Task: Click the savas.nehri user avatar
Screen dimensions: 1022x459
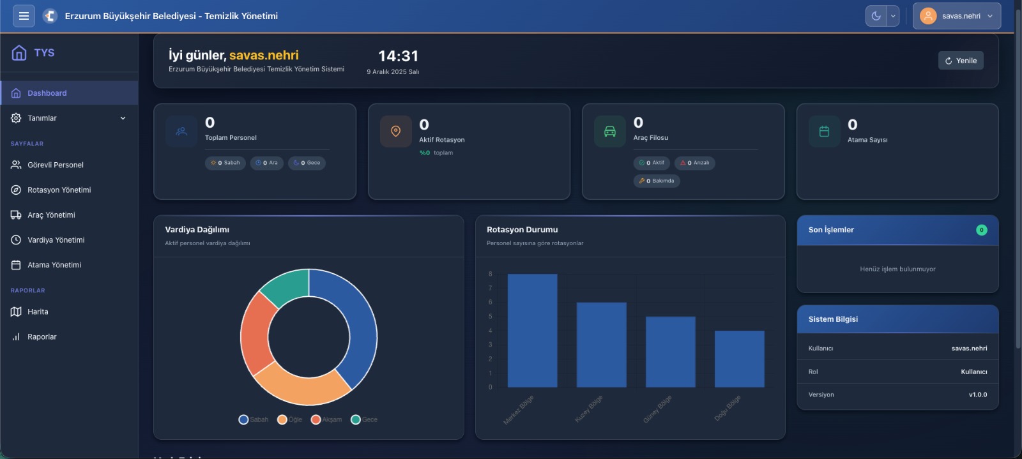Action: pos(928,16)
